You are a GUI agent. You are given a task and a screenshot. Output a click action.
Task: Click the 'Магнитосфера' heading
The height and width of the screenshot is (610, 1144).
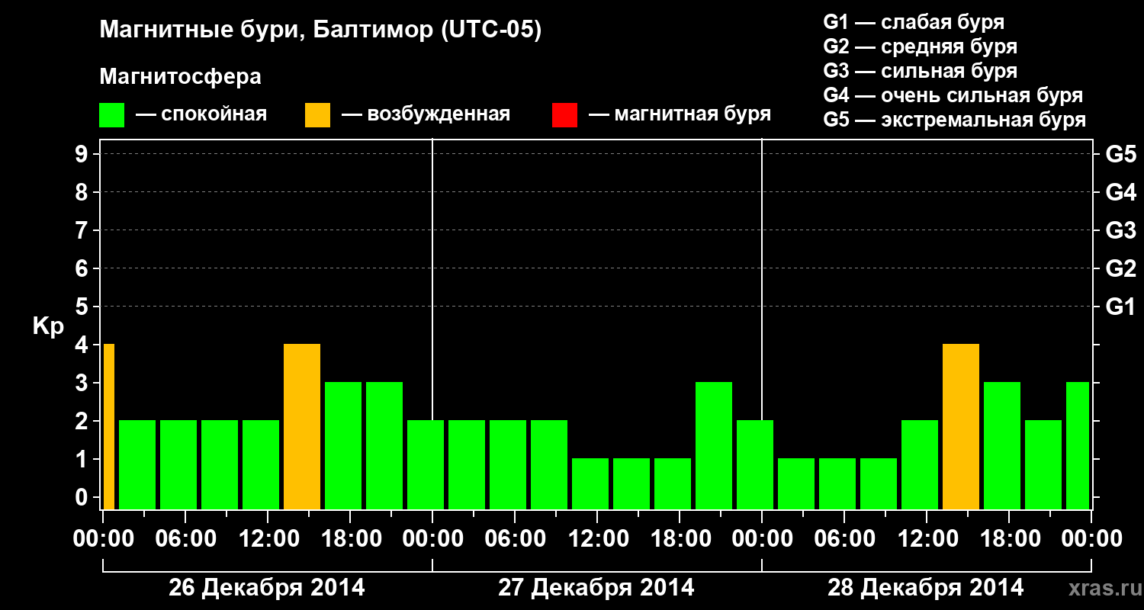click(181, 77)
